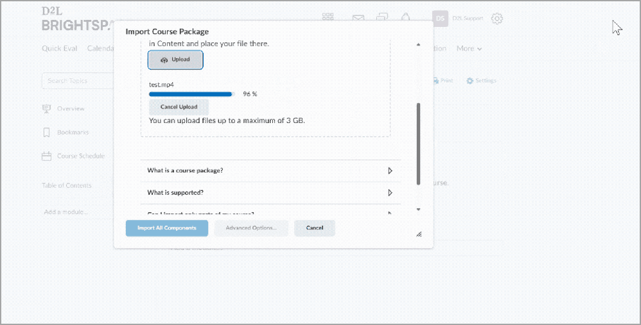The height and width of the screenshot is (325, 641).
Task: Click the Import Course Package title
Action: pyautogui.click(x=167, y=32)
